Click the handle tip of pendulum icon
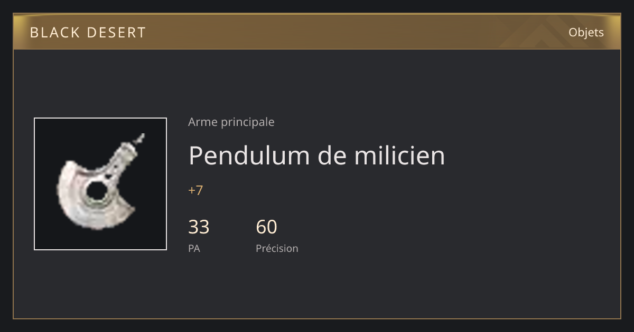 click(x=139, y=139)
